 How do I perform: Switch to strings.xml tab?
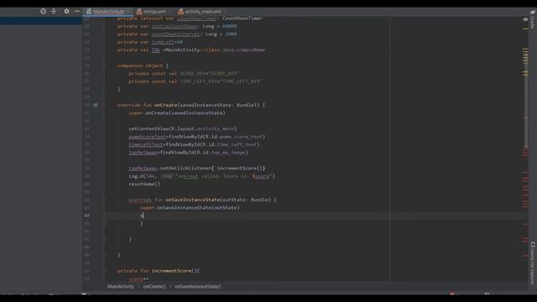(x=154, y=12)
